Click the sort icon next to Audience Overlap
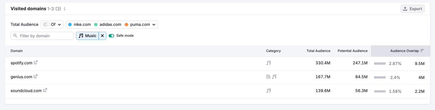Screen dimensions: 435x110 (422, 51)
